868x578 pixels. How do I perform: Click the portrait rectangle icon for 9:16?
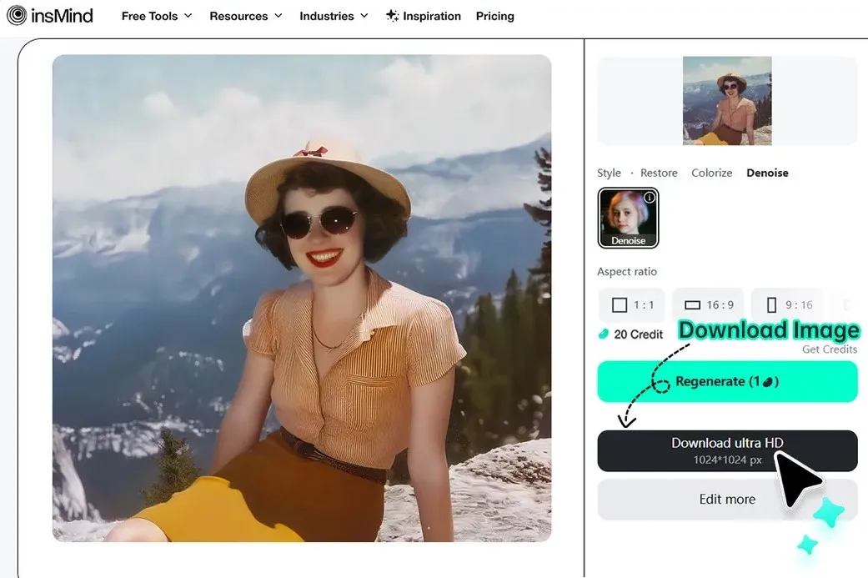(x=771, y=305)
